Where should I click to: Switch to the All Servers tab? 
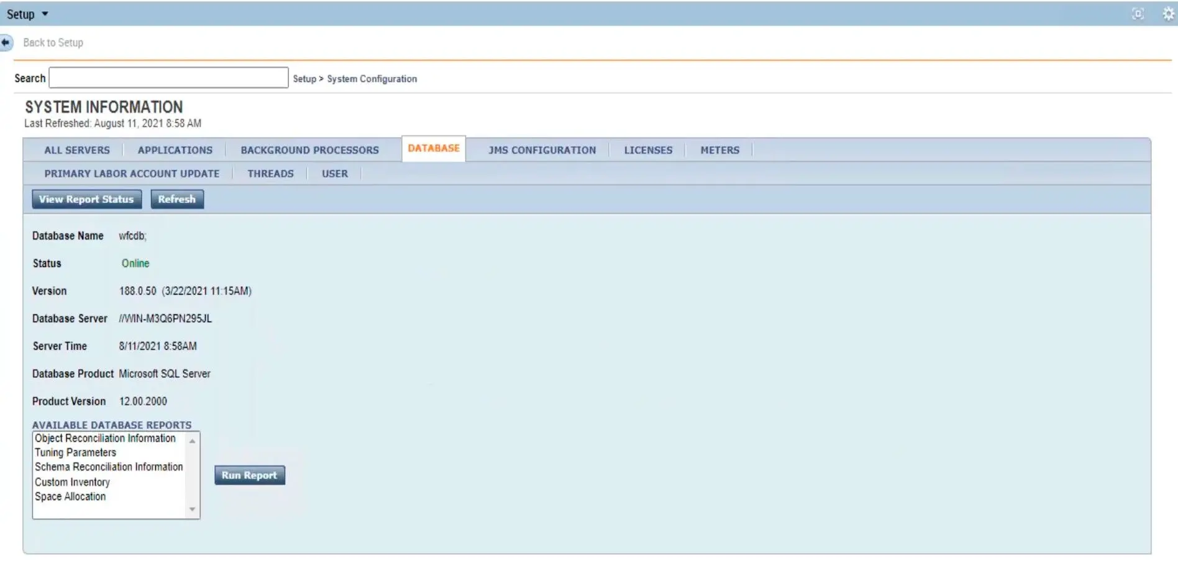[x=77, y=150]
